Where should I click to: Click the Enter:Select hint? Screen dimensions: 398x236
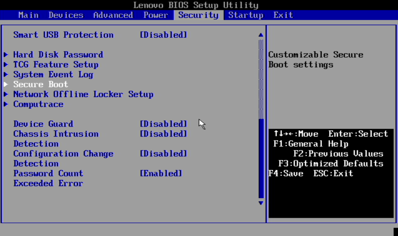[358, 134]
